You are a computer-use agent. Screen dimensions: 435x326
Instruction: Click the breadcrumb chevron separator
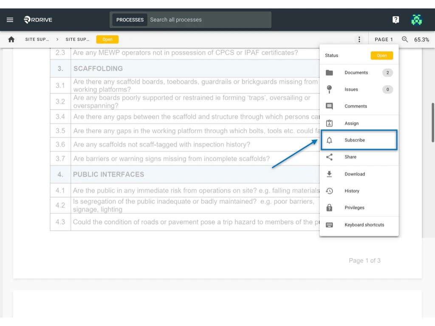(x=56, y=39)
